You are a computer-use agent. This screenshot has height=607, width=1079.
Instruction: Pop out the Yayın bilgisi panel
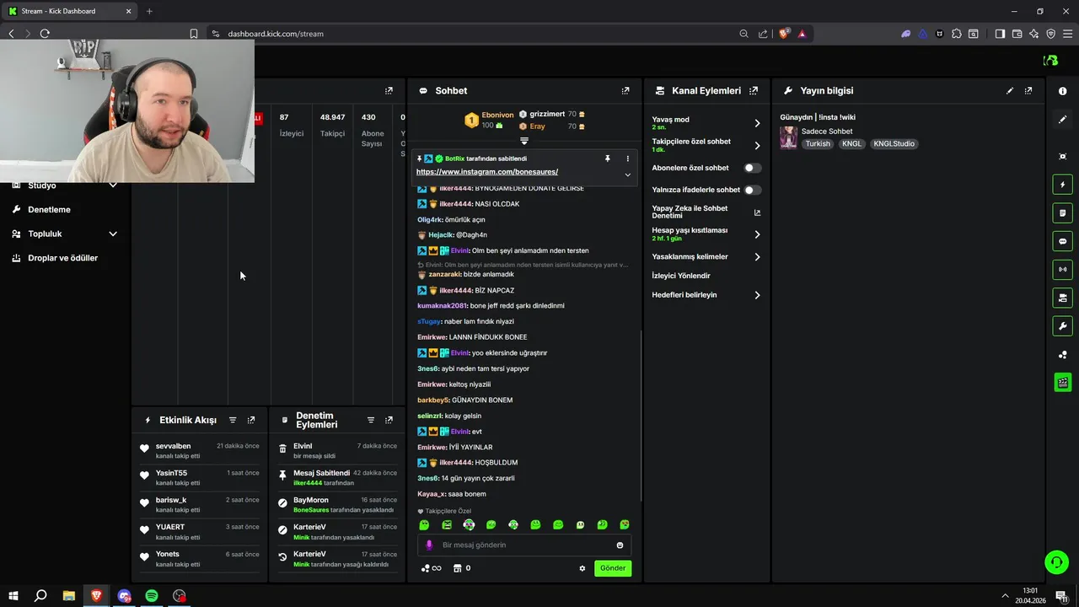click(x=1028, y=90)
